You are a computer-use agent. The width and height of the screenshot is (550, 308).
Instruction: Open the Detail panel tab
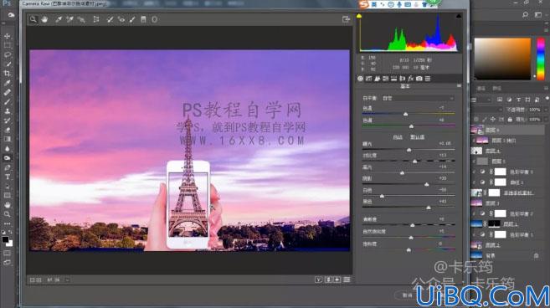[x=377, y=79]
